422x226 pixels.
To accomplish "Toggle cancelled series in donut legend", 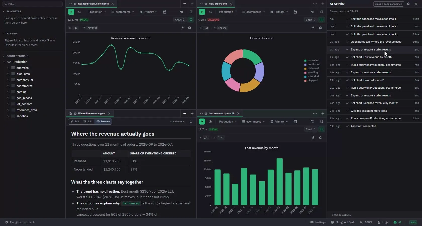I will [x=312, y=61].
